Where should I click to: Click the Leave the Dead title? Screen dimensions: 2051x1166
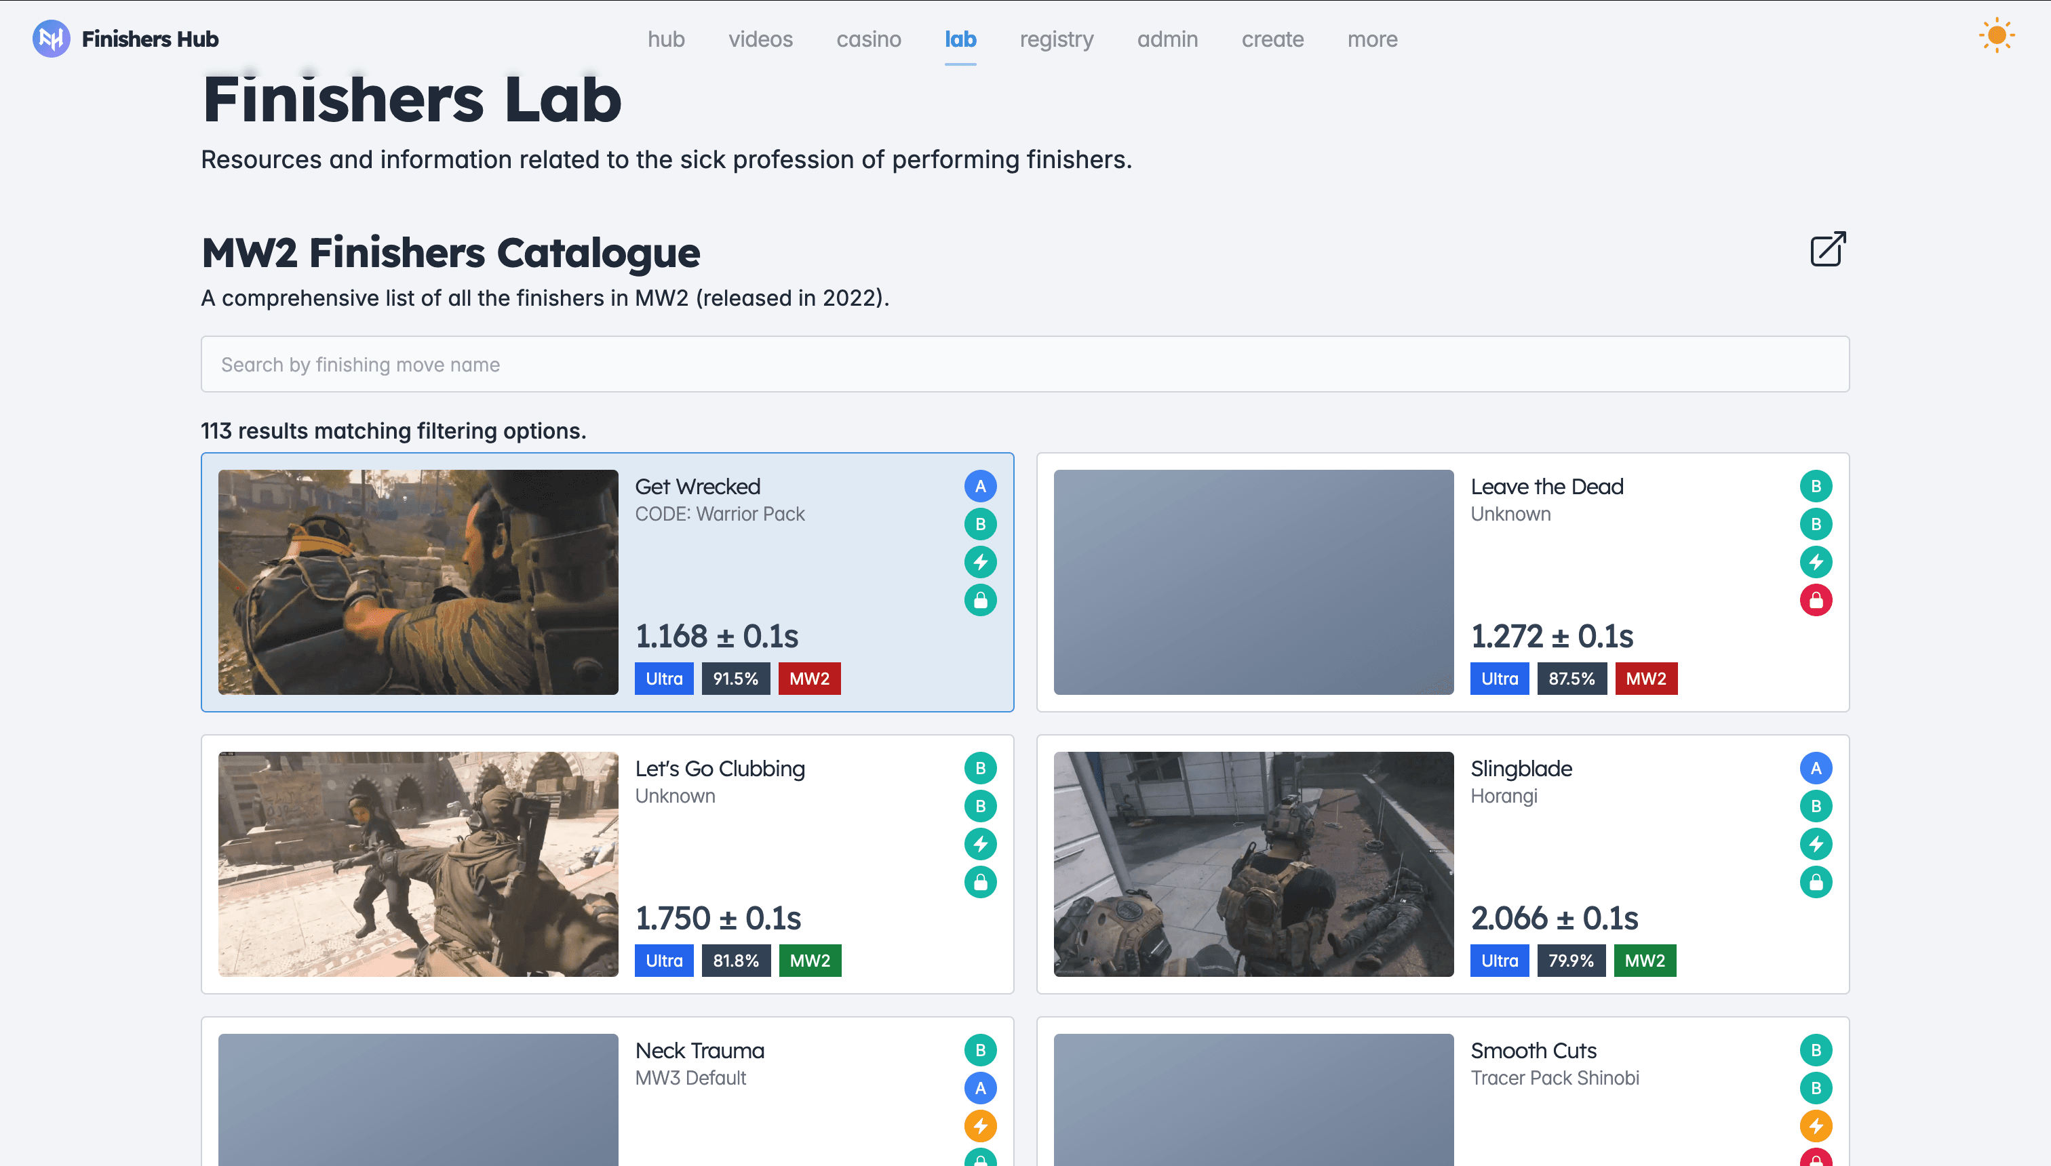click(1546, 486)
